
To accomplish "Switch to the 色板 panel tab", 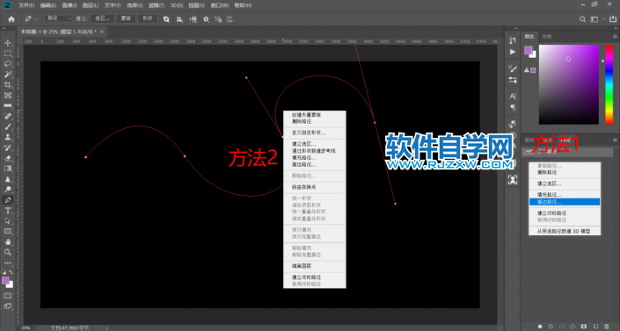I will pyautogui.click(x=547, y=36).
